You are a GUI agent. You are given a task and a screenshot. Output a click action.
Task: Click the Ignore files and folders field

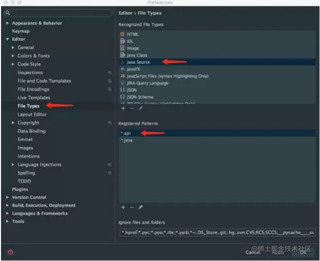218,232
